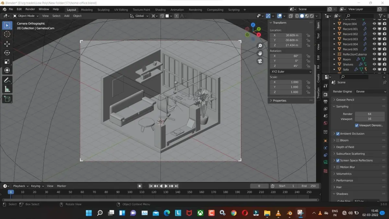Switch to the TreeGen sidebar tab
Screen dimensions: 389x219
318,92
